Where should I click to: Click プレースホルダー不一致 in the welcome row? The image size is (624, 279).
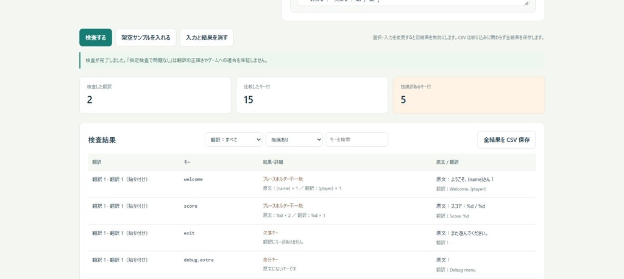point(283,179)
